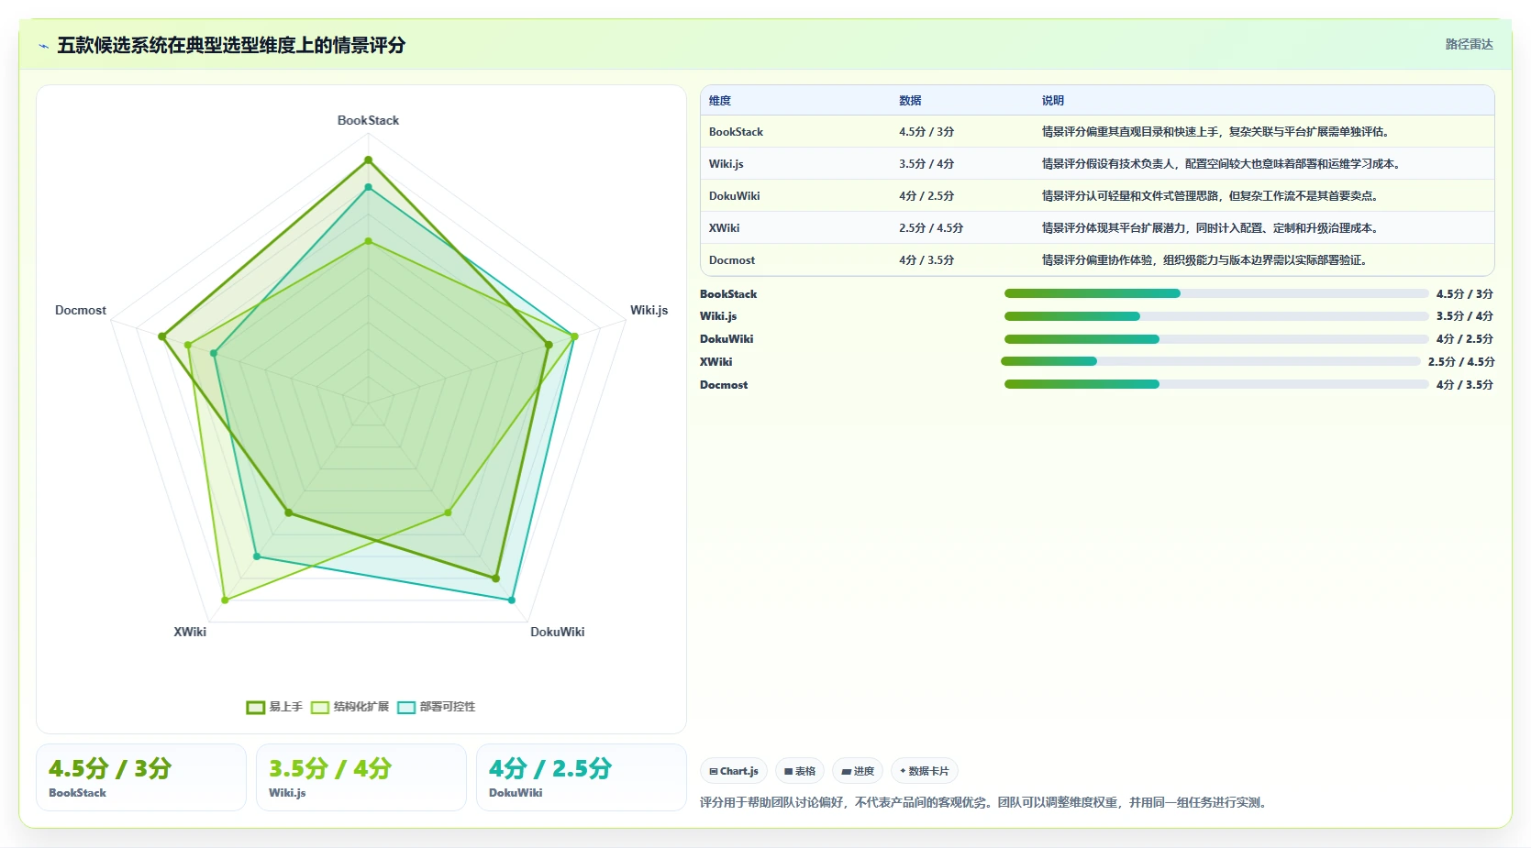Image resolution: width=1531 pixels, height=848 pixels.
Task: Click the 数据卡片 chip
Action: pyautogui.click(x=925, y=771)
